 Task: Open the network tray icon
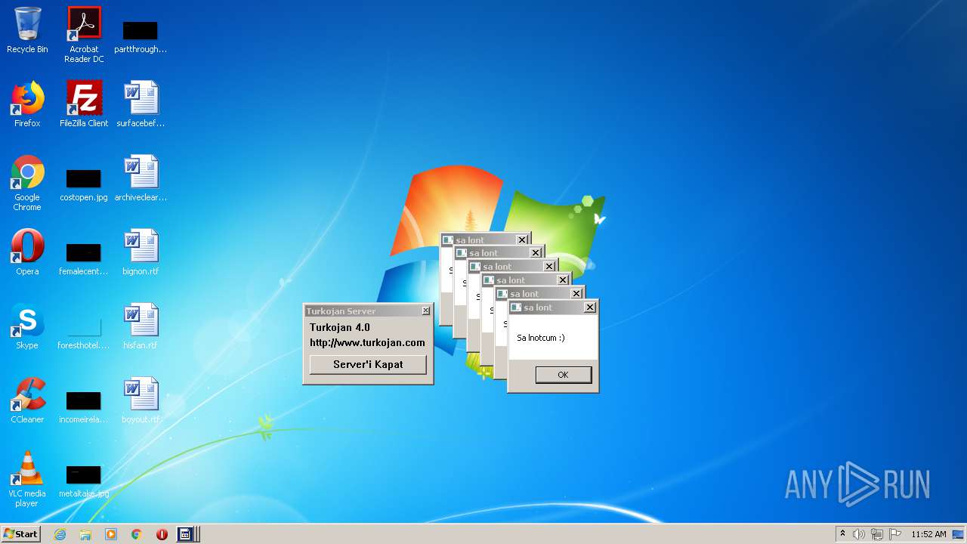(x=877, y=534)
